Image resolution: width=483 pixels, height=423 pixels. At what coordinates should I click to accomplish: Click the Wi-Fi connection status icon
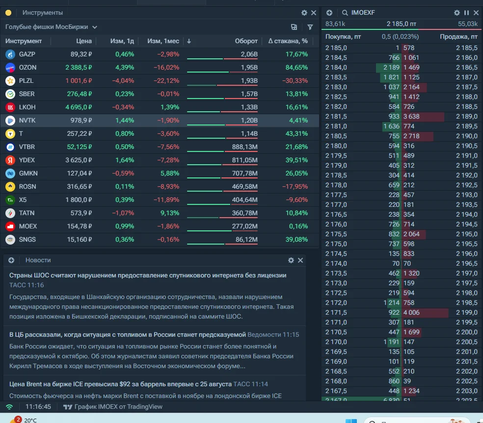pyautogui.click(x=9, y=407)
